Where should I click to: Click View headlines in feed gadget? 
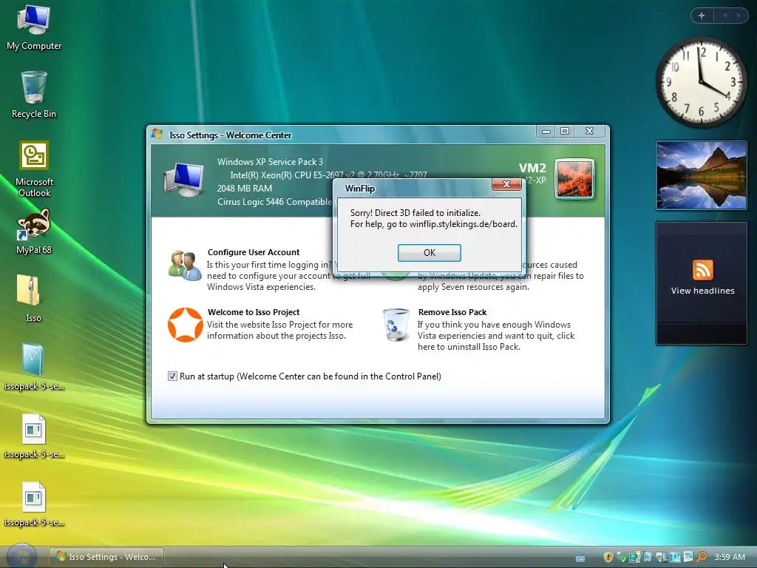click(702, 291)
